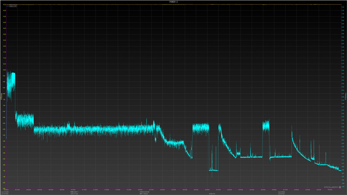The image size is (347, 195).
Task: Click the 1.00 amp axis label
Action: point(342,14)
